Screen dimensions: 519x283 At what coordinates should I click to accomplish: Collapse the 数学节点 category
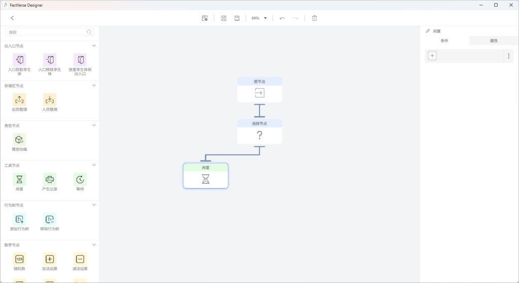(x=94, y=245)
